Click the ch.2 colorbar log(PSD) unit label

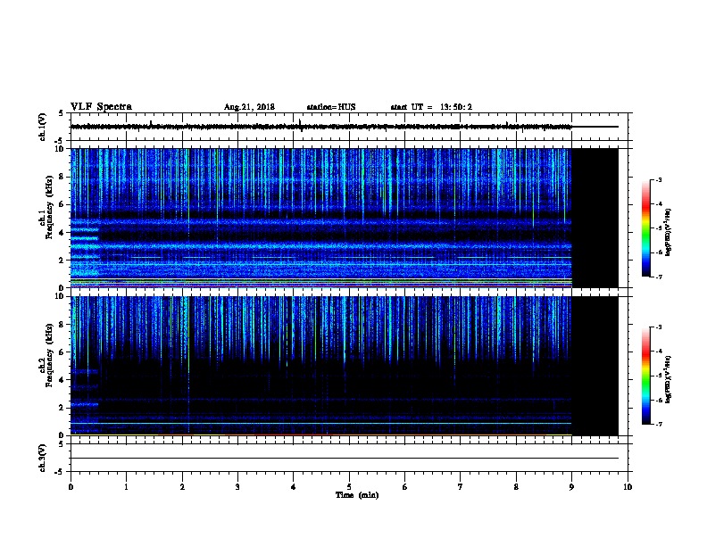(669, 379)
